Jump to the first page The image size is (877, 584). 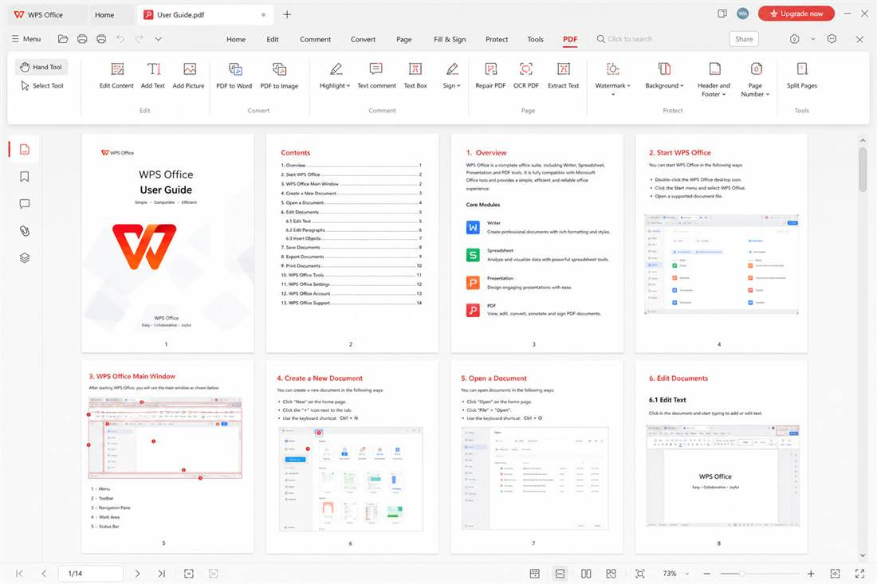click(x=20, y=574)
